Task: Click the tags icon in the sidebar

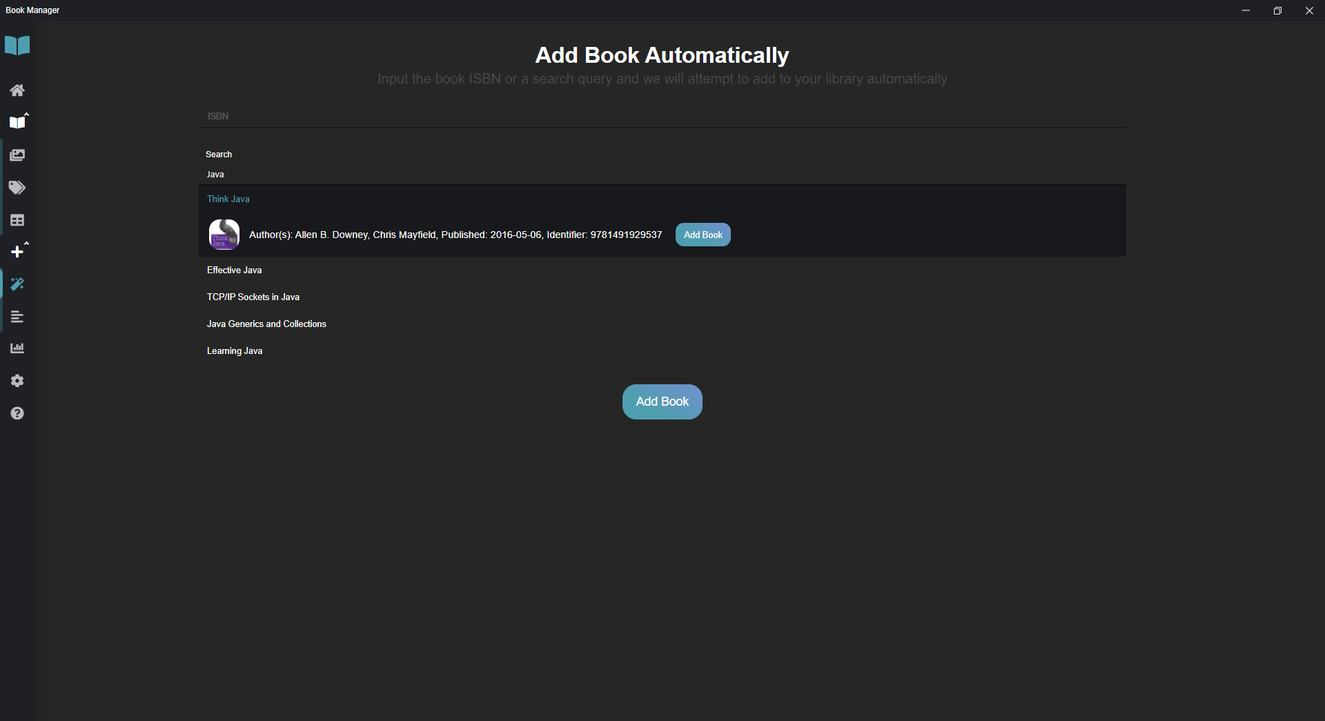Action: [17, 188]
